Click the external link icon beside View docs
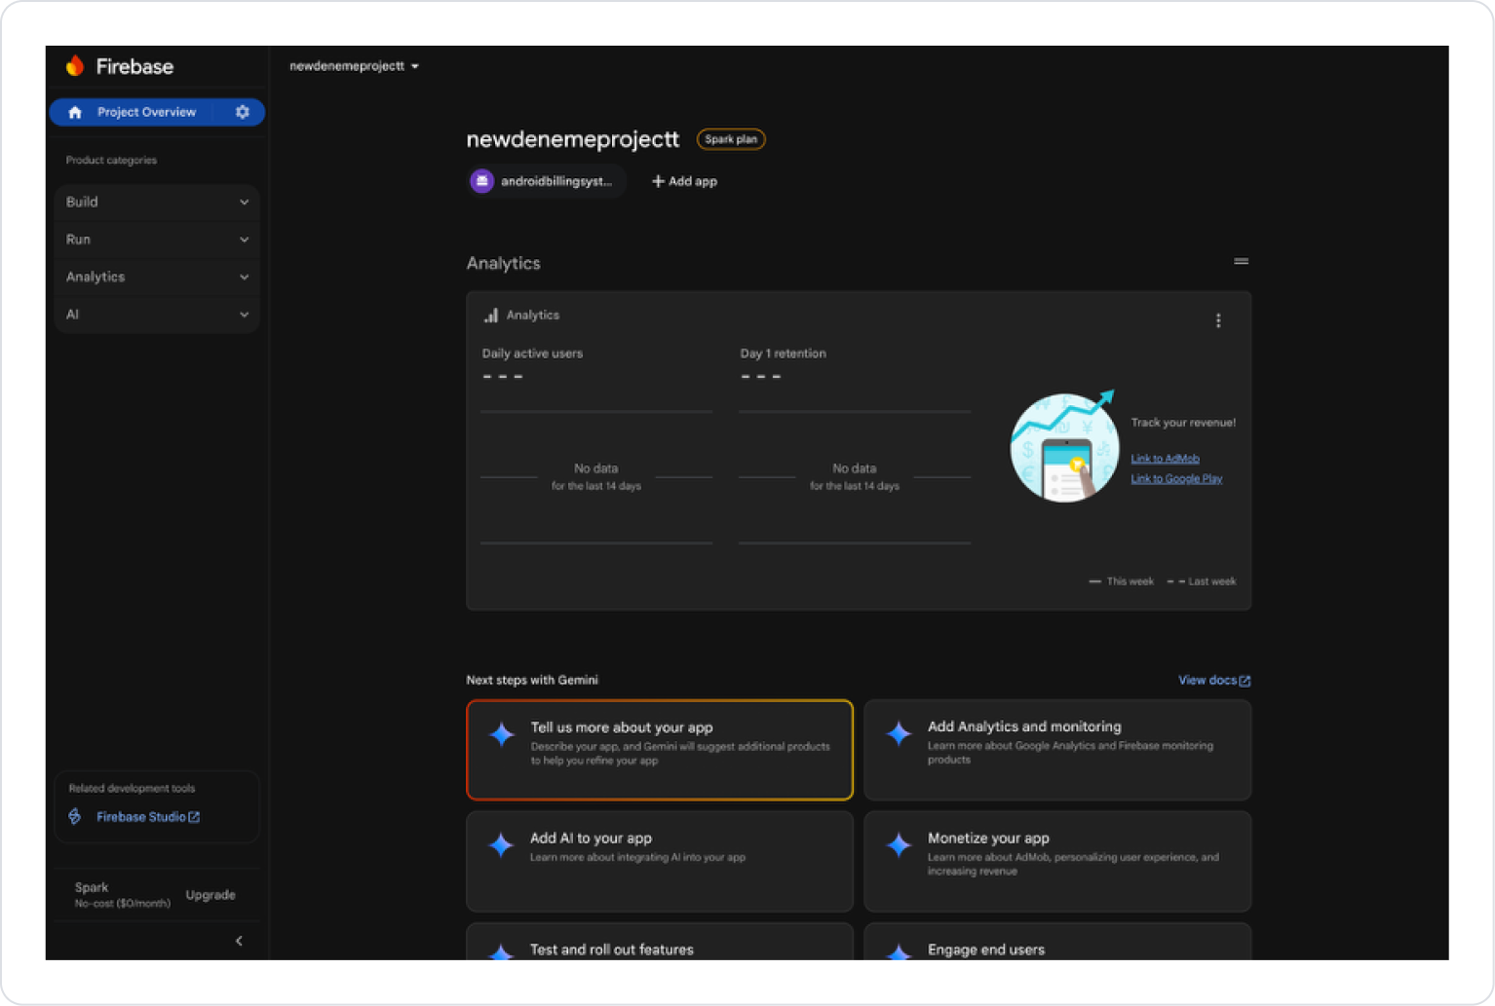The image size is (1495, 1006). click(x=1245, y=681)
